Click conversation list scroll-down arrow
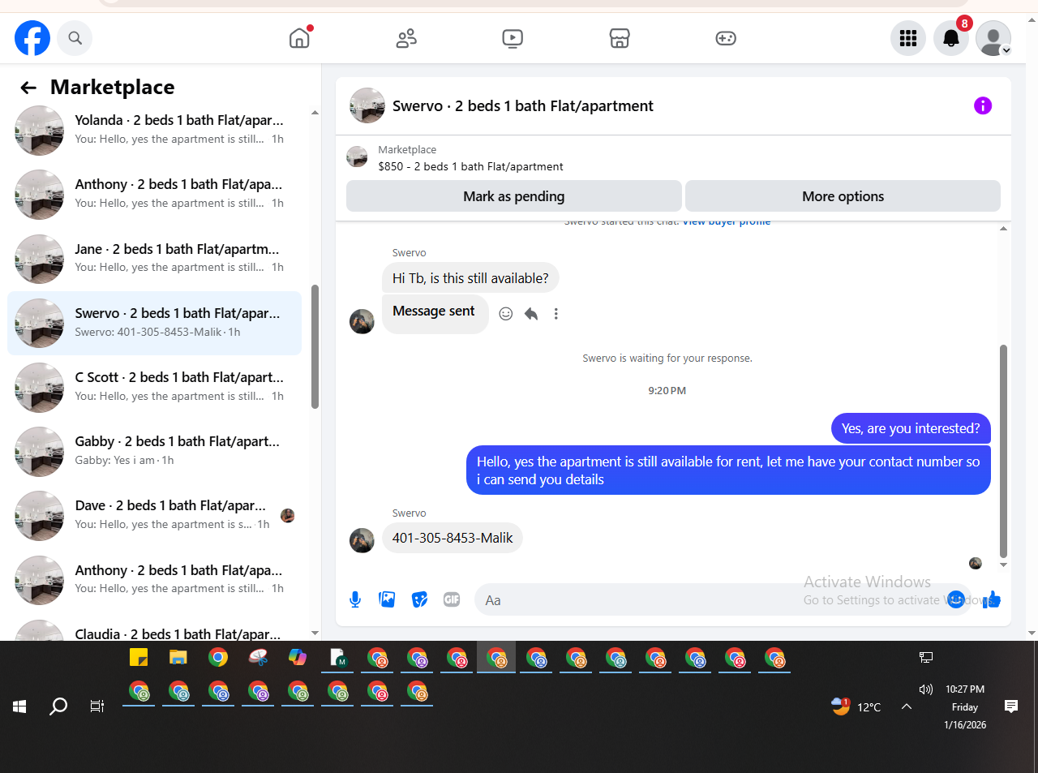This screenshot has height=773, width=1038. 315,633
